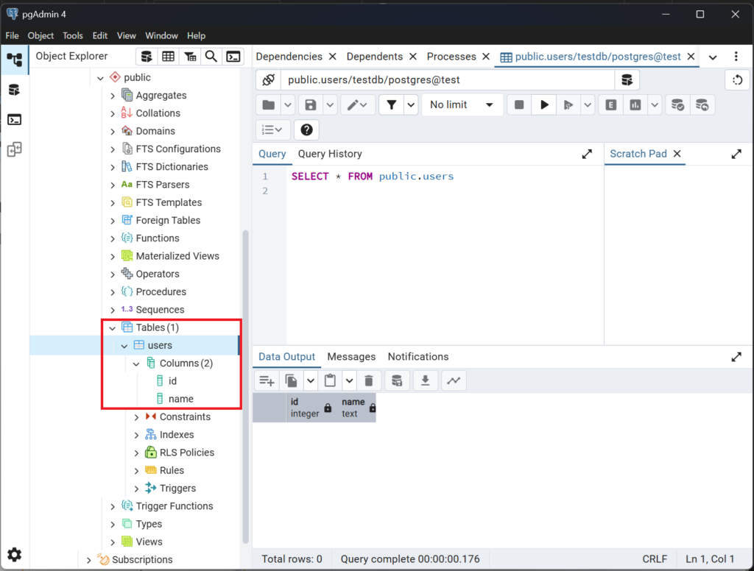Click the reset layout icon at top right
This screenshot has height=571, width=754.
tap(737, 79)
